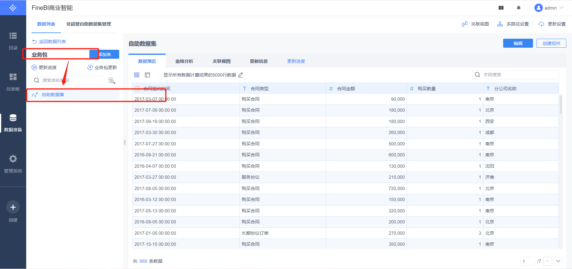Select the field layout view icon
The height and width of the screenshot is (269, 572).
[147, 75]
